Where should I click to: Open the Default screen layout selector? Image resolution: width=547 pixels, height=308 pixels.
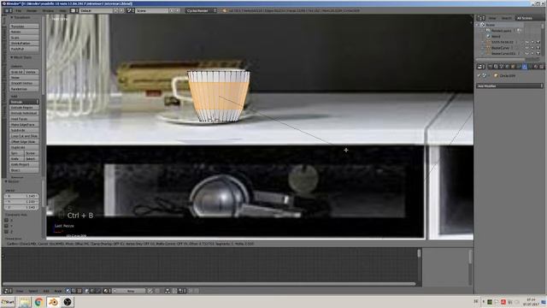click(x=97, y=10)
